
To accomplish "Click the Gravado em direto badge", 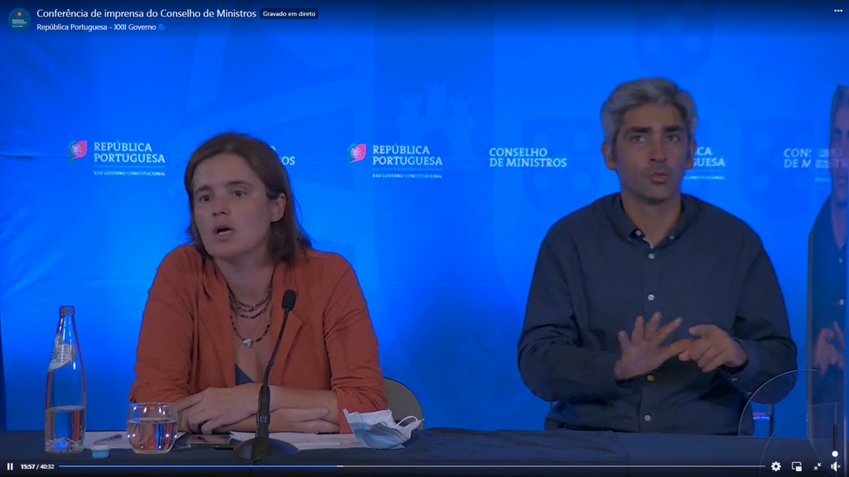I will coord(289,14).
